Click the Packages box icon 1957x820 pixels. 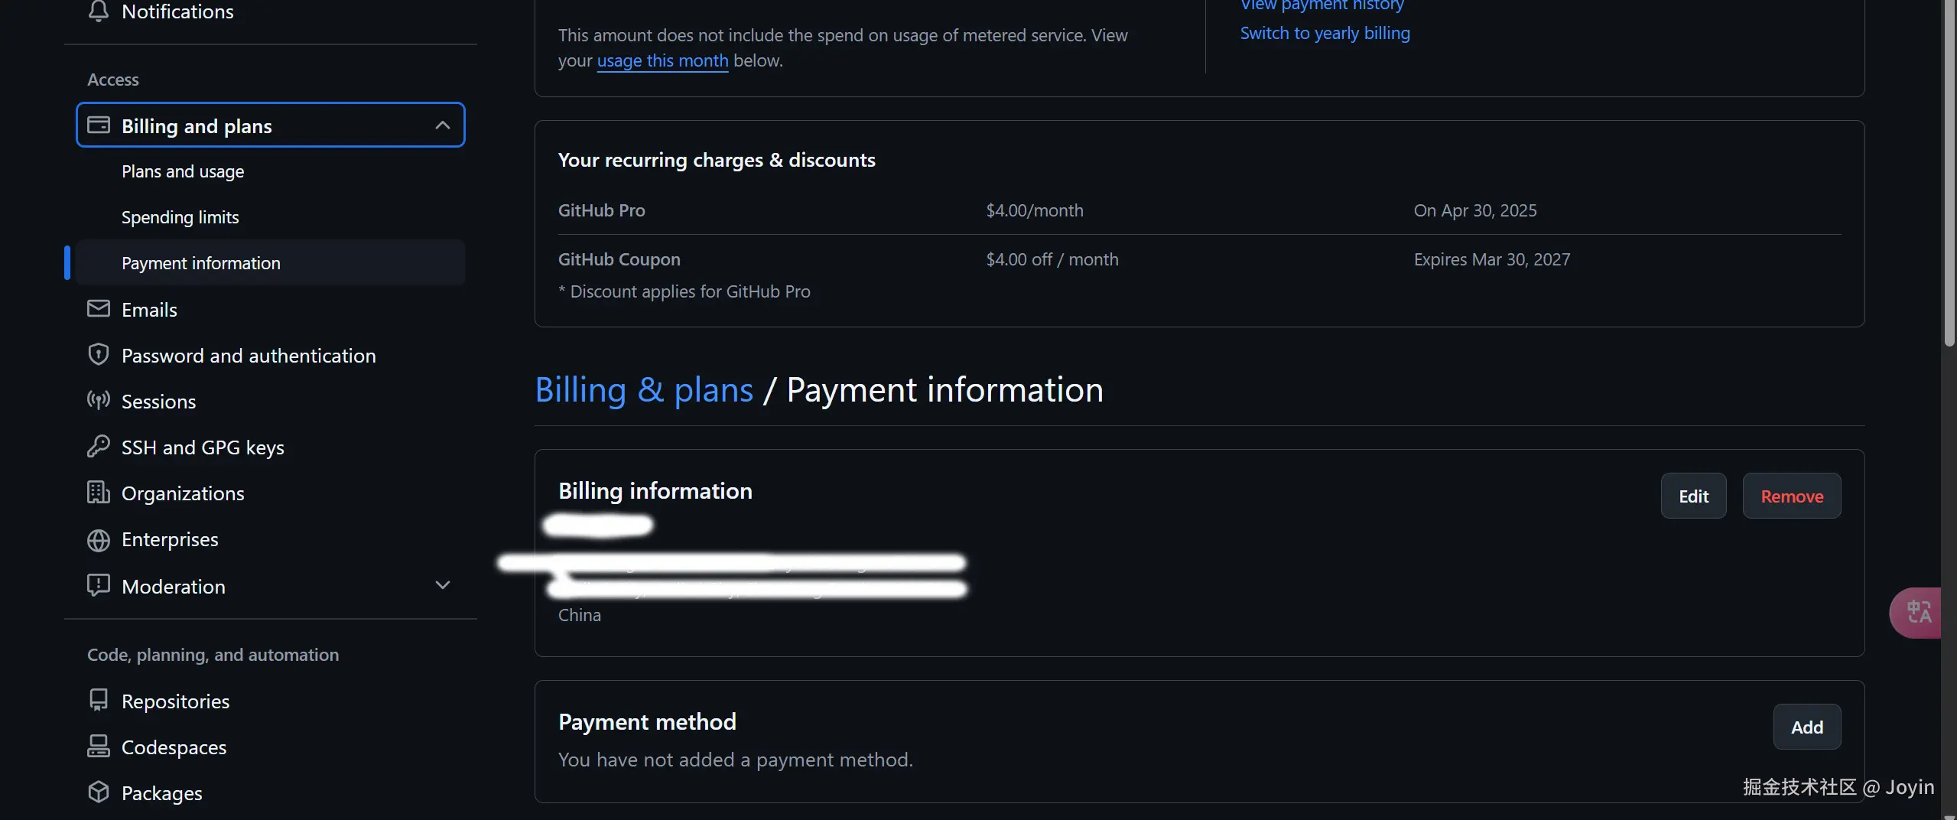[x=98, y=792]
